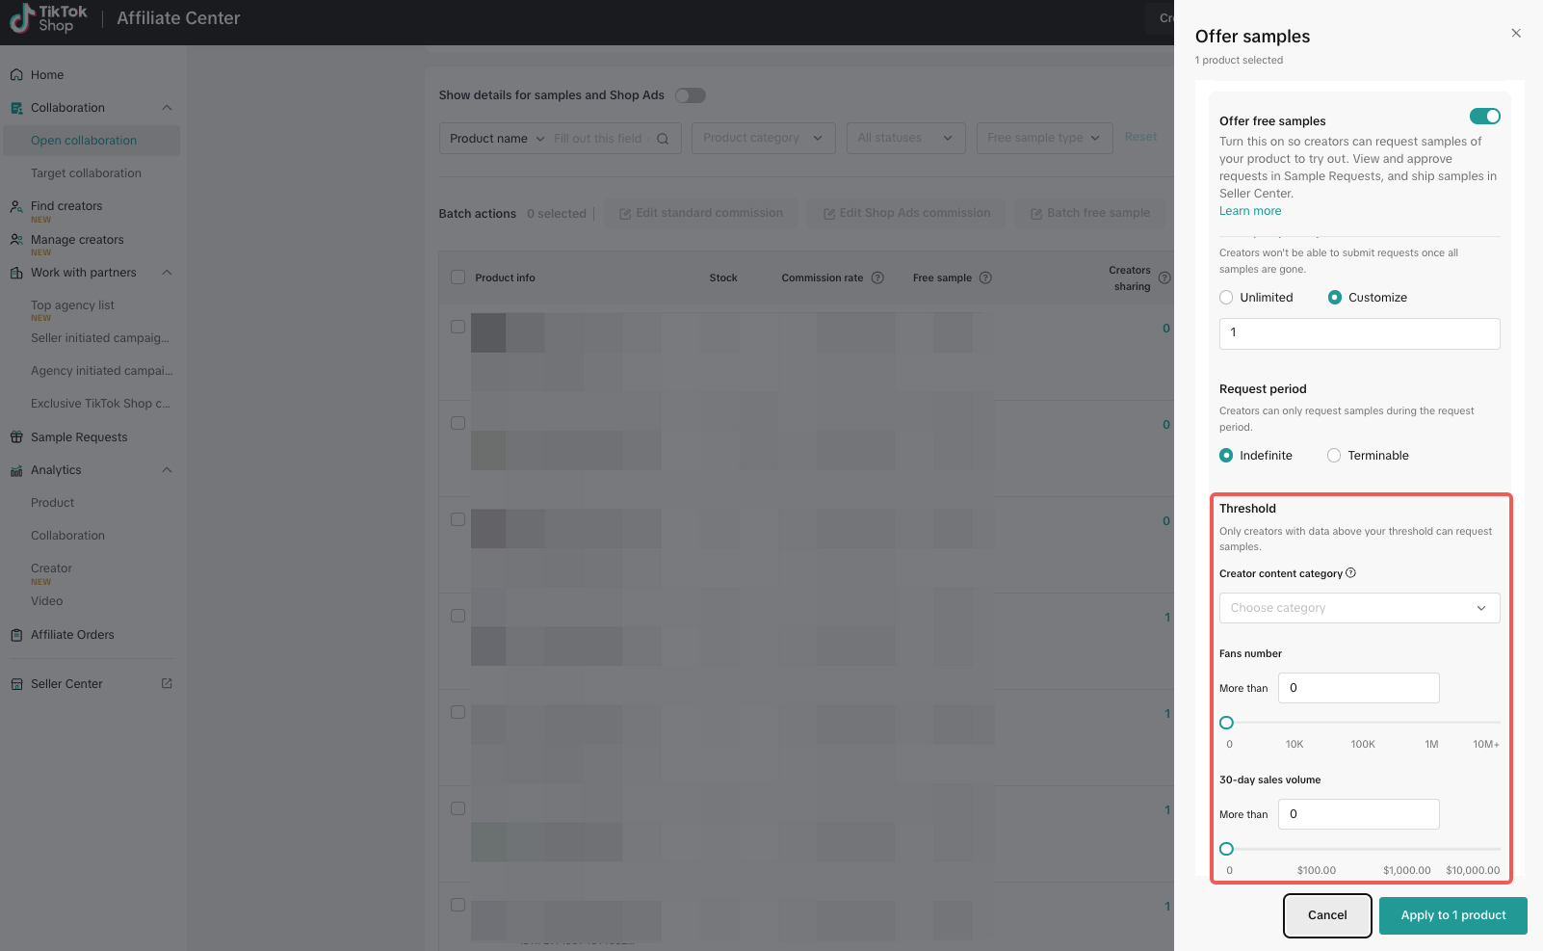
Task: Collapse the Work with partners section
Action: coord(167,273)
